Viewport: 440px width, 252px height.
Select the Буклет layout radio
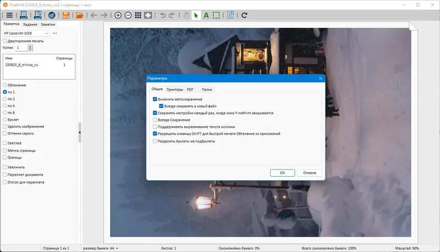coord(5,119)
